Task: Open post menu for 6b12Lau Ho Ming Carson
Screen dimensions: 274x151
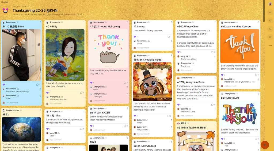Action: click(259, 22)
